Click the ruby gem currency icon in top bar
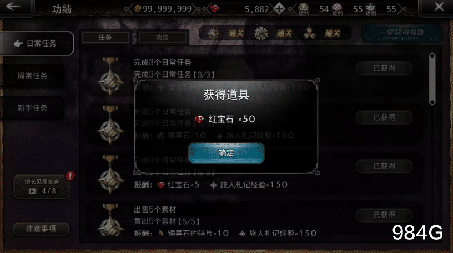 tap(214, 9)
